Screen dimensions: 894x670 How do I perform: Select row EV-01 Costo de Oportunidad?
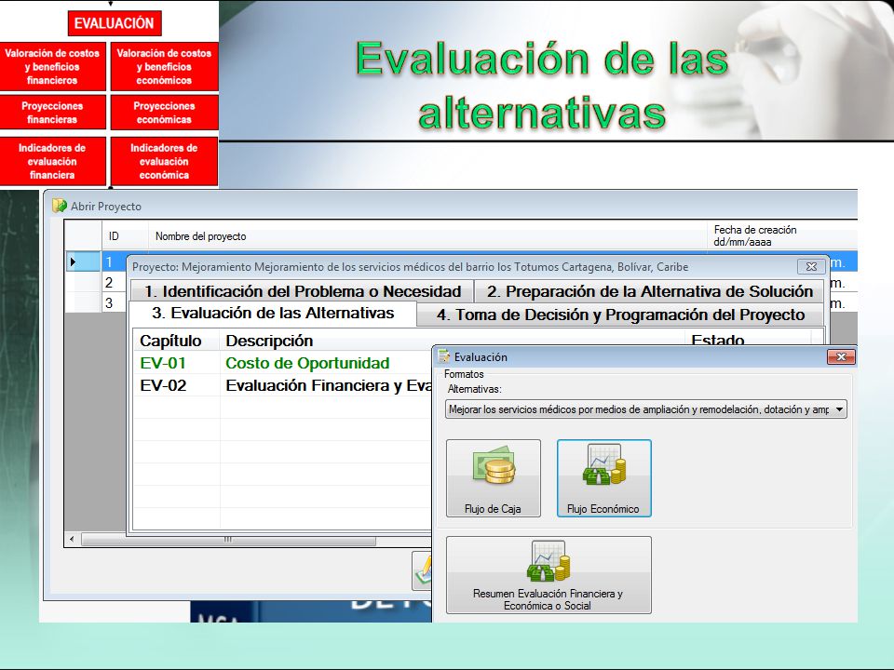[x=282, y=363]
